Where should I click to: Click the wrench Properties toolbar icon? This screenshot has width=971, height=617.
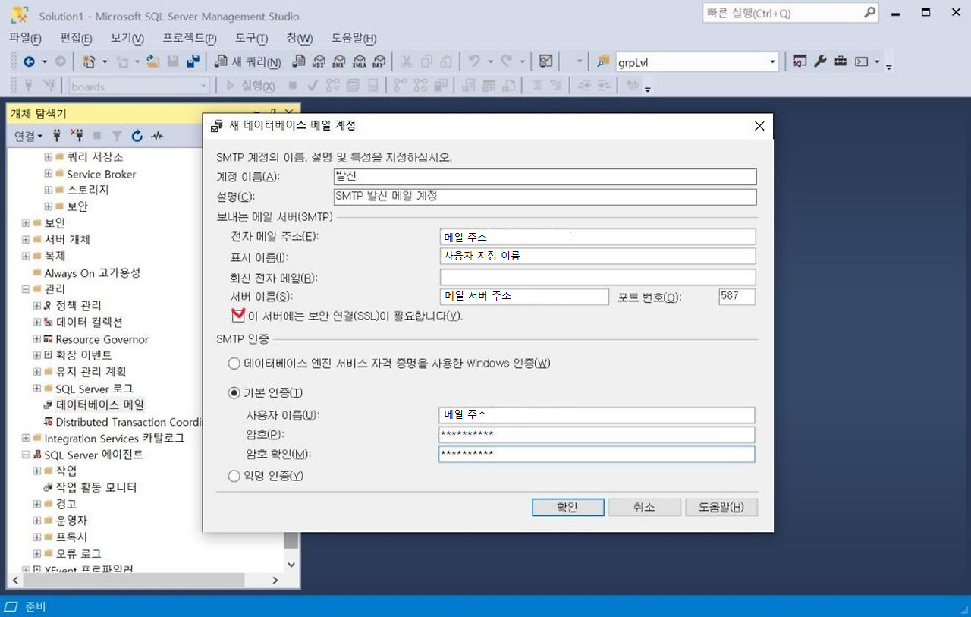820,62
